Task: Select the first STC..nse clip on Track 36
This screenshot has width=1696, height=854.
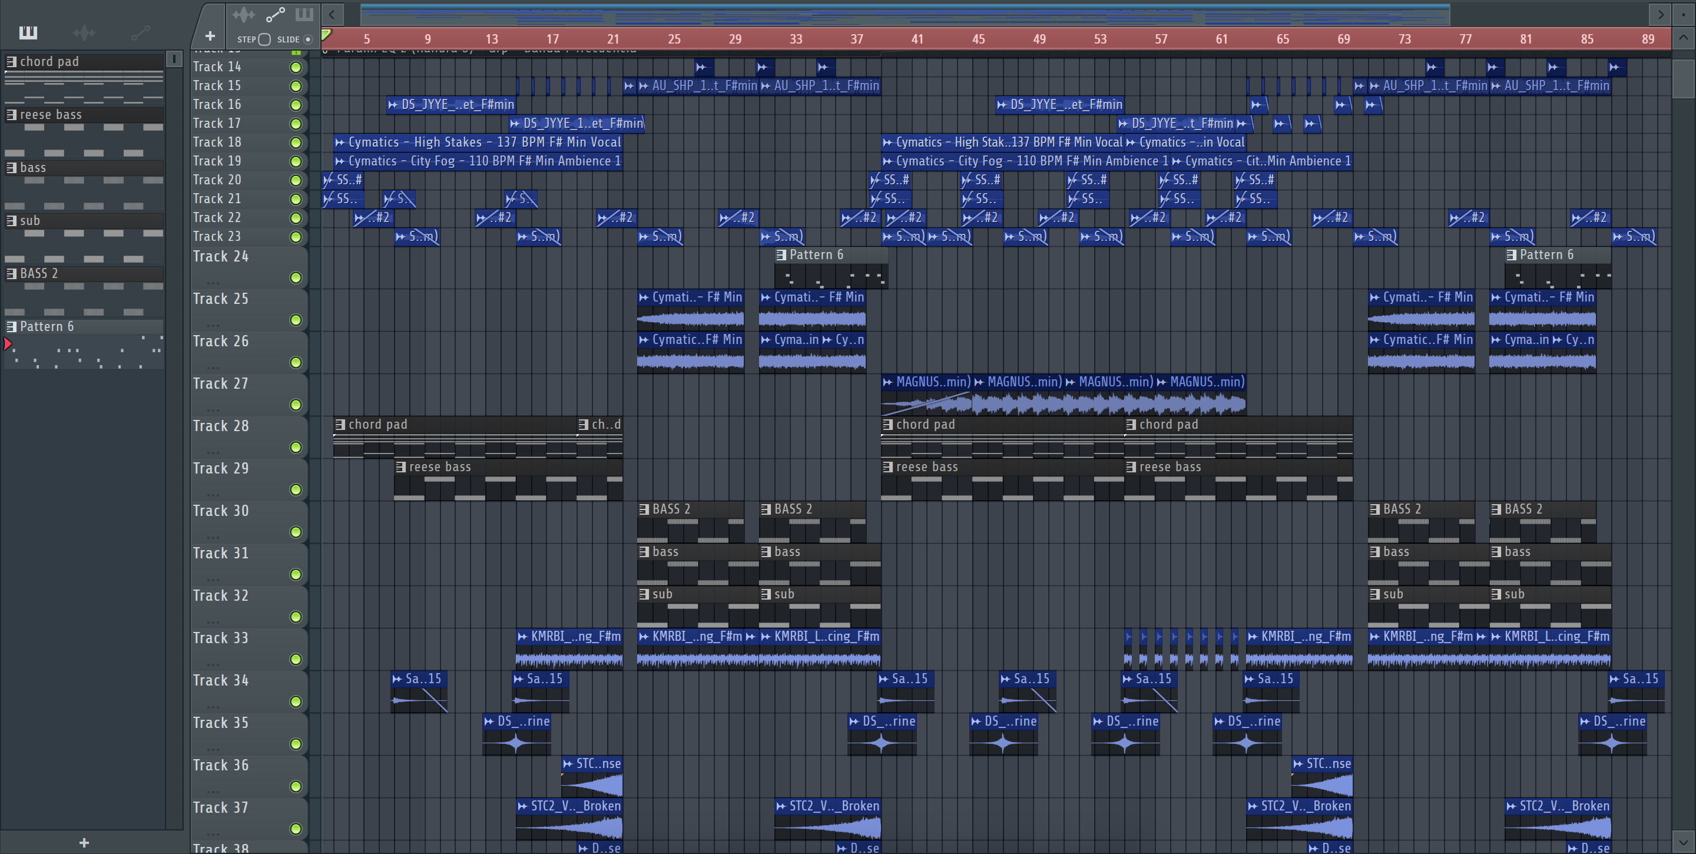Action: click(x=592, y=776)
